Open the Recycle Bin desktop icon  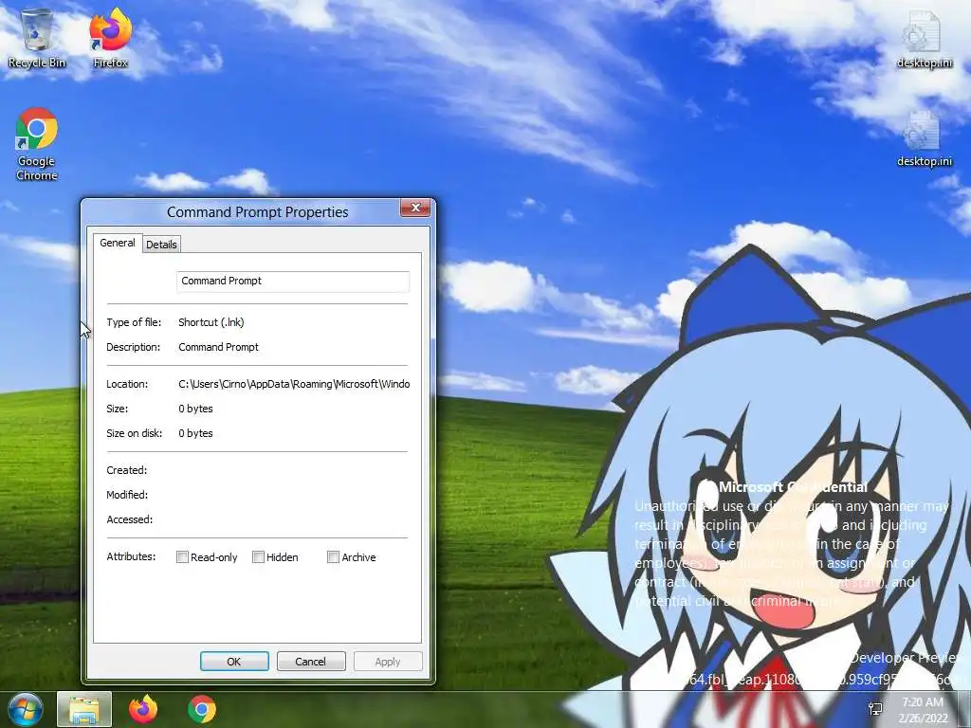pos(37,38)
